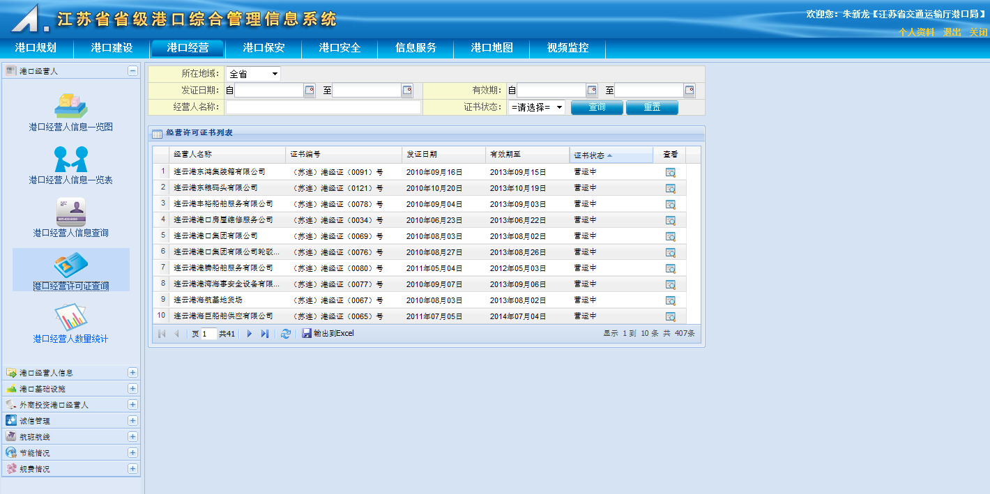Go to next page arrow in grid
This screenshot has width=990, height=494.
(250, 334)
